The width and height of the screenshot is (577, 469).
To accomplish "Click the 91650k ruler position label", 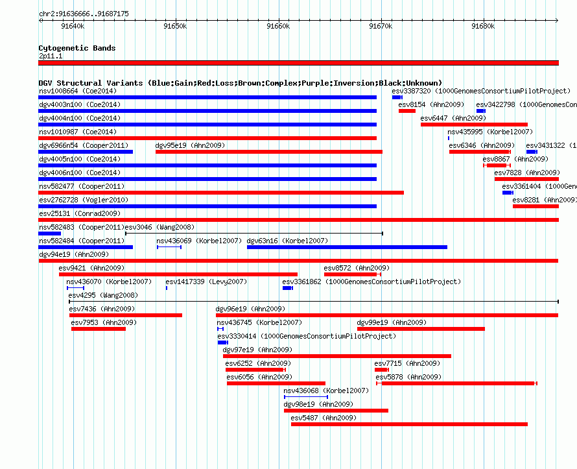I will (x=175, y=26).
